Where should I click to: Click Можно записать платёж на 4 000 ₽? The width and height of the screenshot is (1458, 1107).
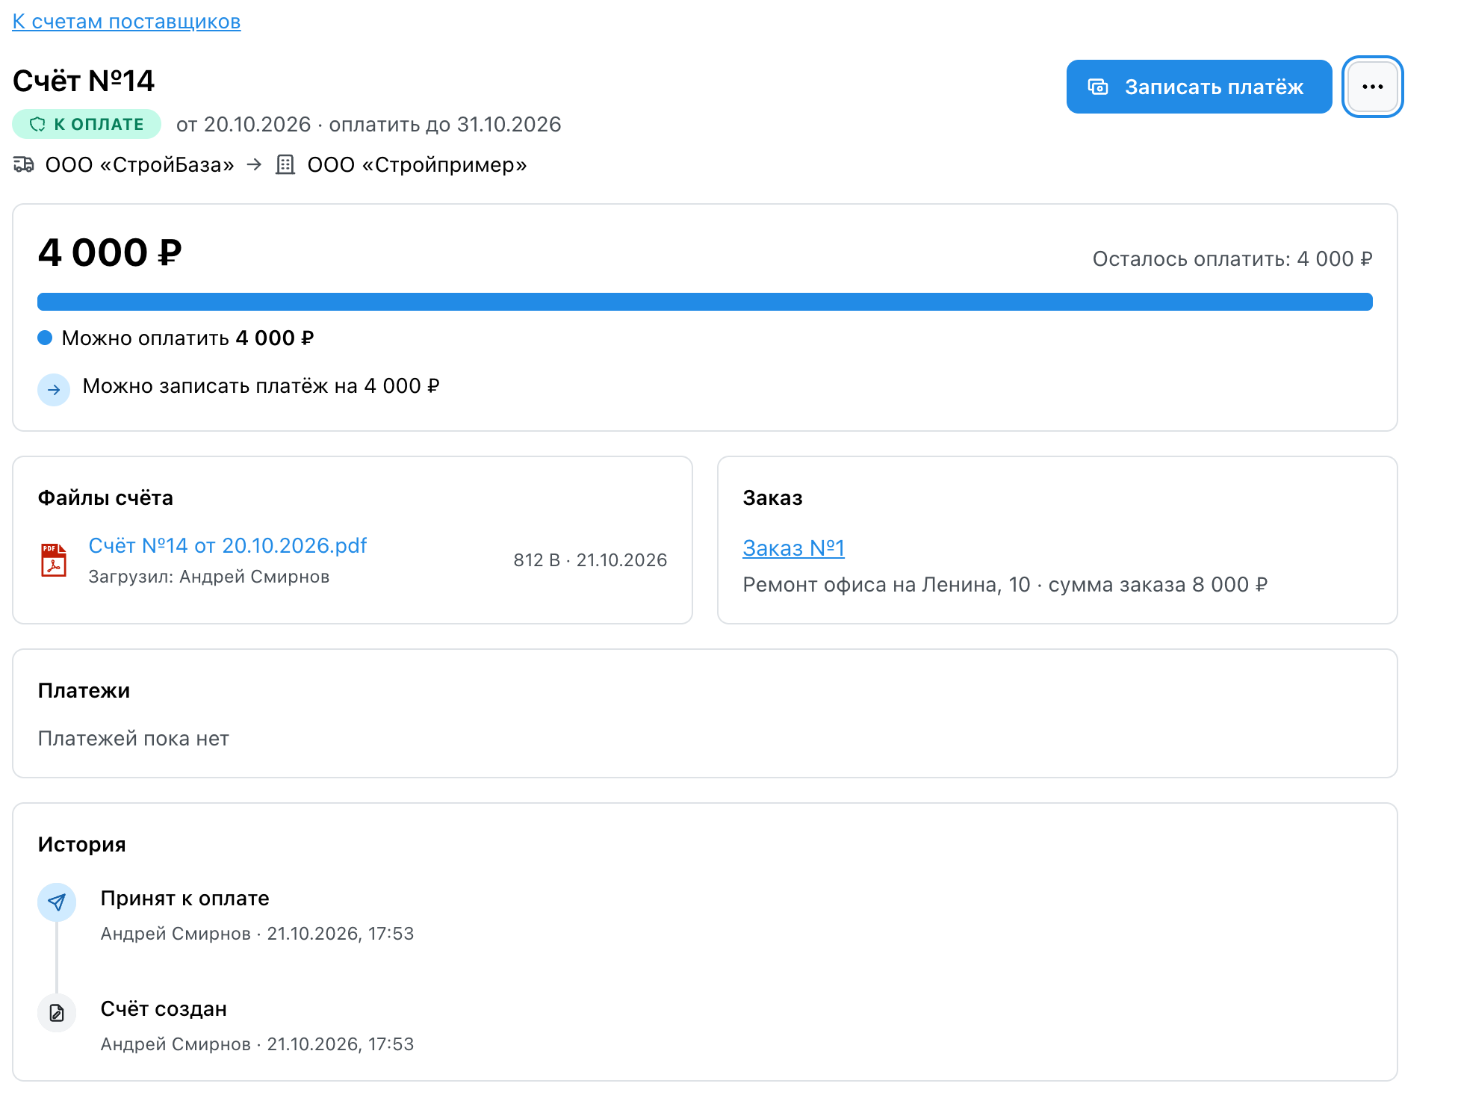(x=261, y=386)
